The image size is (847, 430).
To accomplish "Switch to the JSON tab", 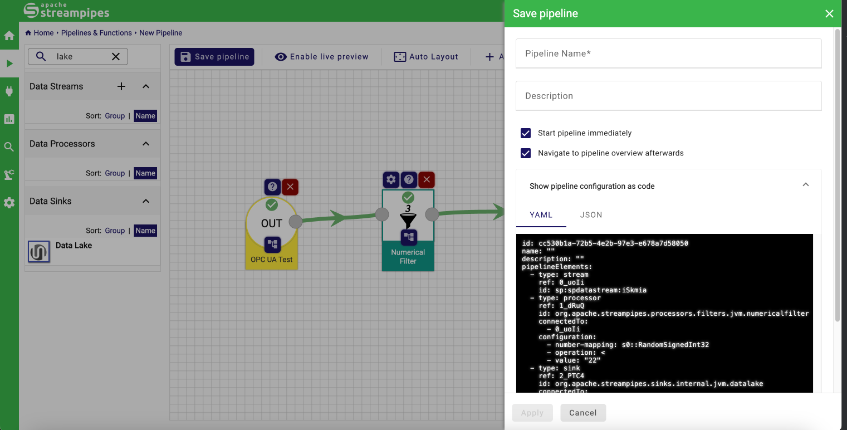I will pyautogui.click(x=591, y=215).
